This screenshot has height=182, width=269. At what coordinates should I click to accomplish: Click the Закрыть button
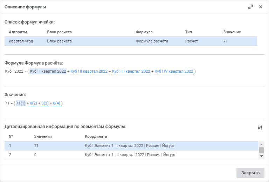coord(250,173)
